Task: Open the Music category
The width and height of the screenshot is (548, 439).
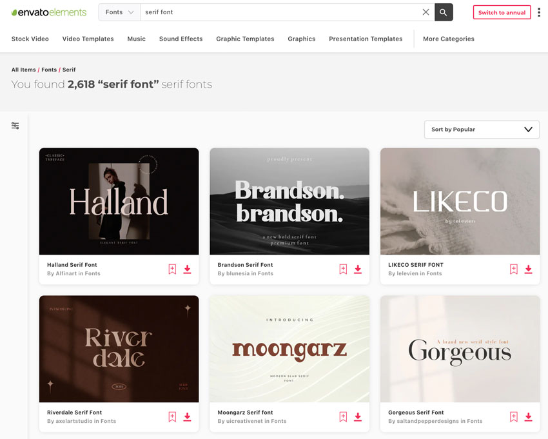Action: click(x=136, y=39)
